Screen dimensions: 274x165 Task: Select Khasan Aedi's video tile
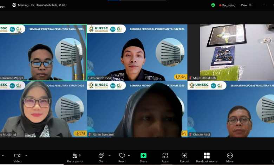(231, 109)
